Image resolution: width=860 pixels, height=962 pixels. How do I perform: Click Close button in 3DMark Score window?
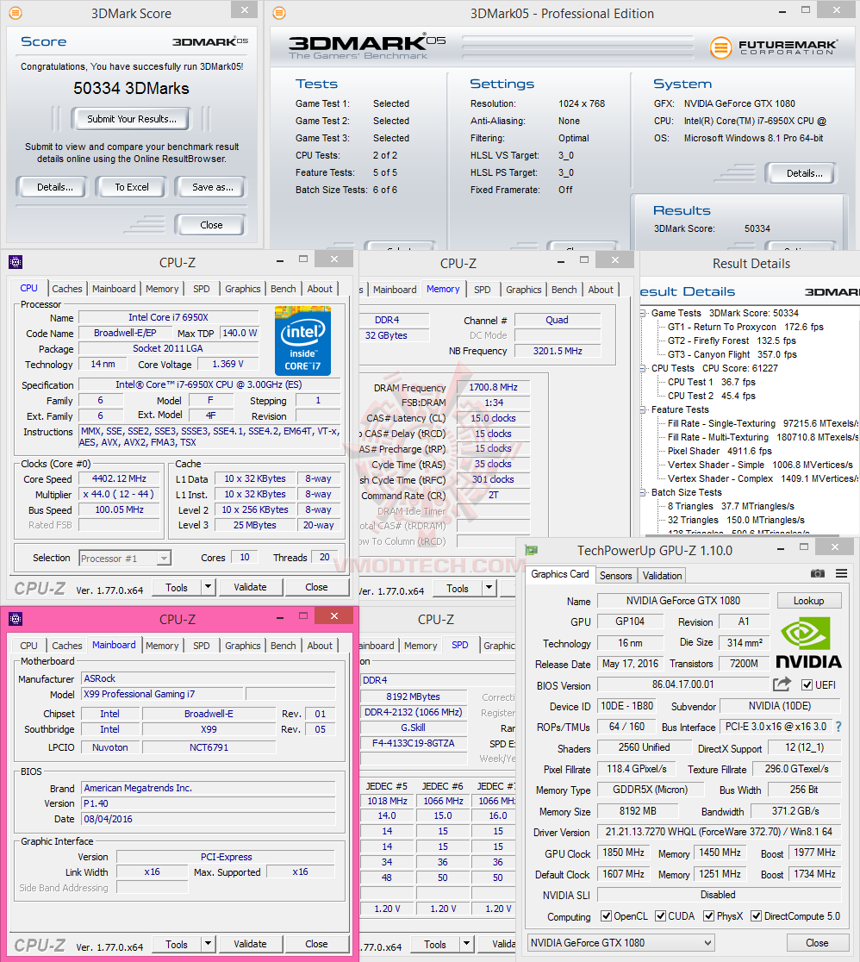coord(211,225)
